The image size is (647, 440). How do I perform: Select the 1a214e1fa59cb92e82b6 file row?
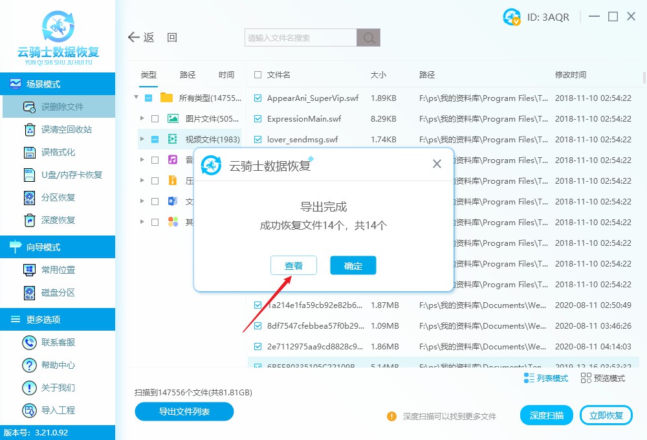pyautogui.click(x=444, y=305)
